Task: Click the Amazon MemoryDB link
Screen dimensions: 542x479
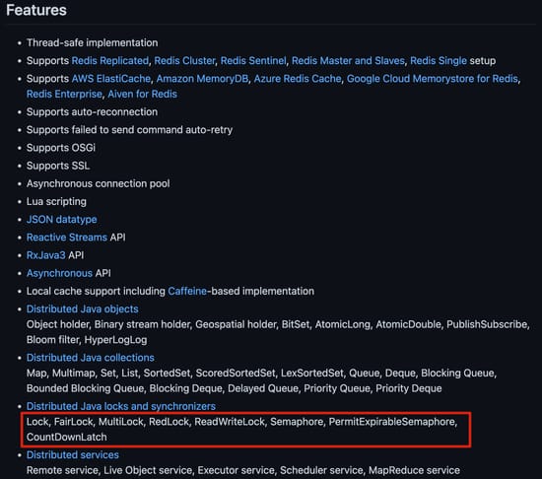Action: click(x=202, y=79)
